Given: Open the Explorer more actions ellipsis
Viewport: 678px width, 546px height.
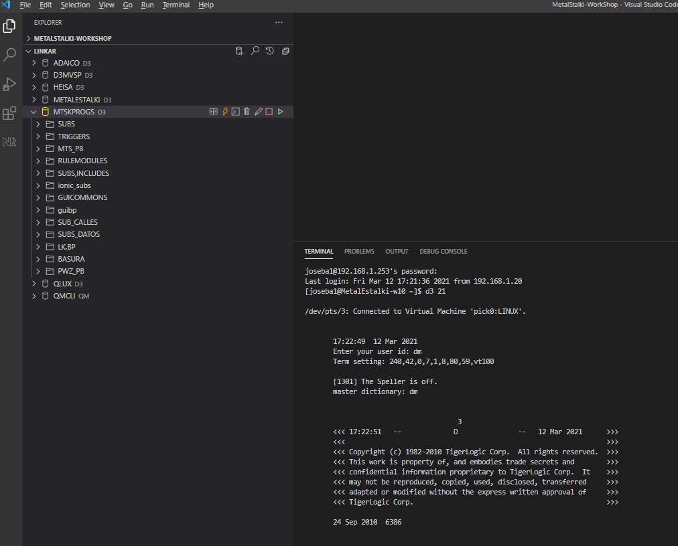Looking at the screenshot, I should point(279,23).
